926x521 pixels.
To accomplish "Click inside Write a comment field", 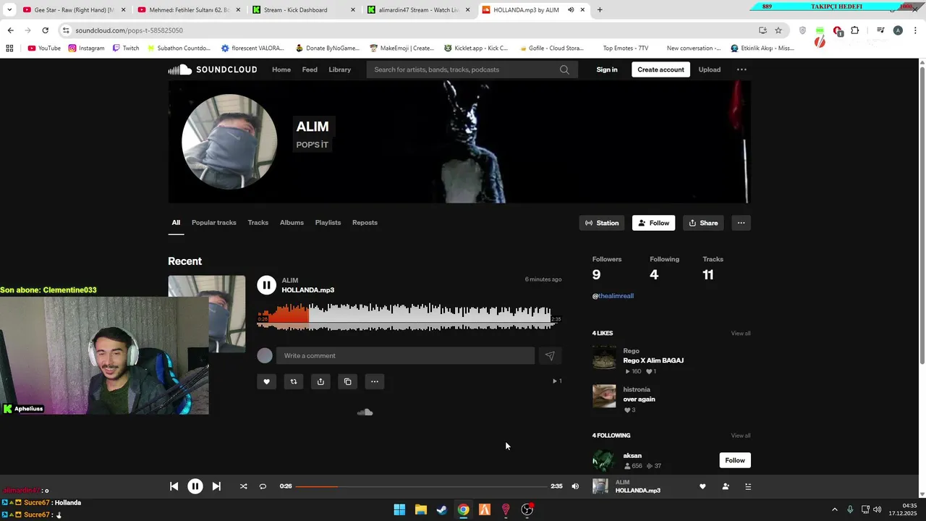I will (407, 355).
